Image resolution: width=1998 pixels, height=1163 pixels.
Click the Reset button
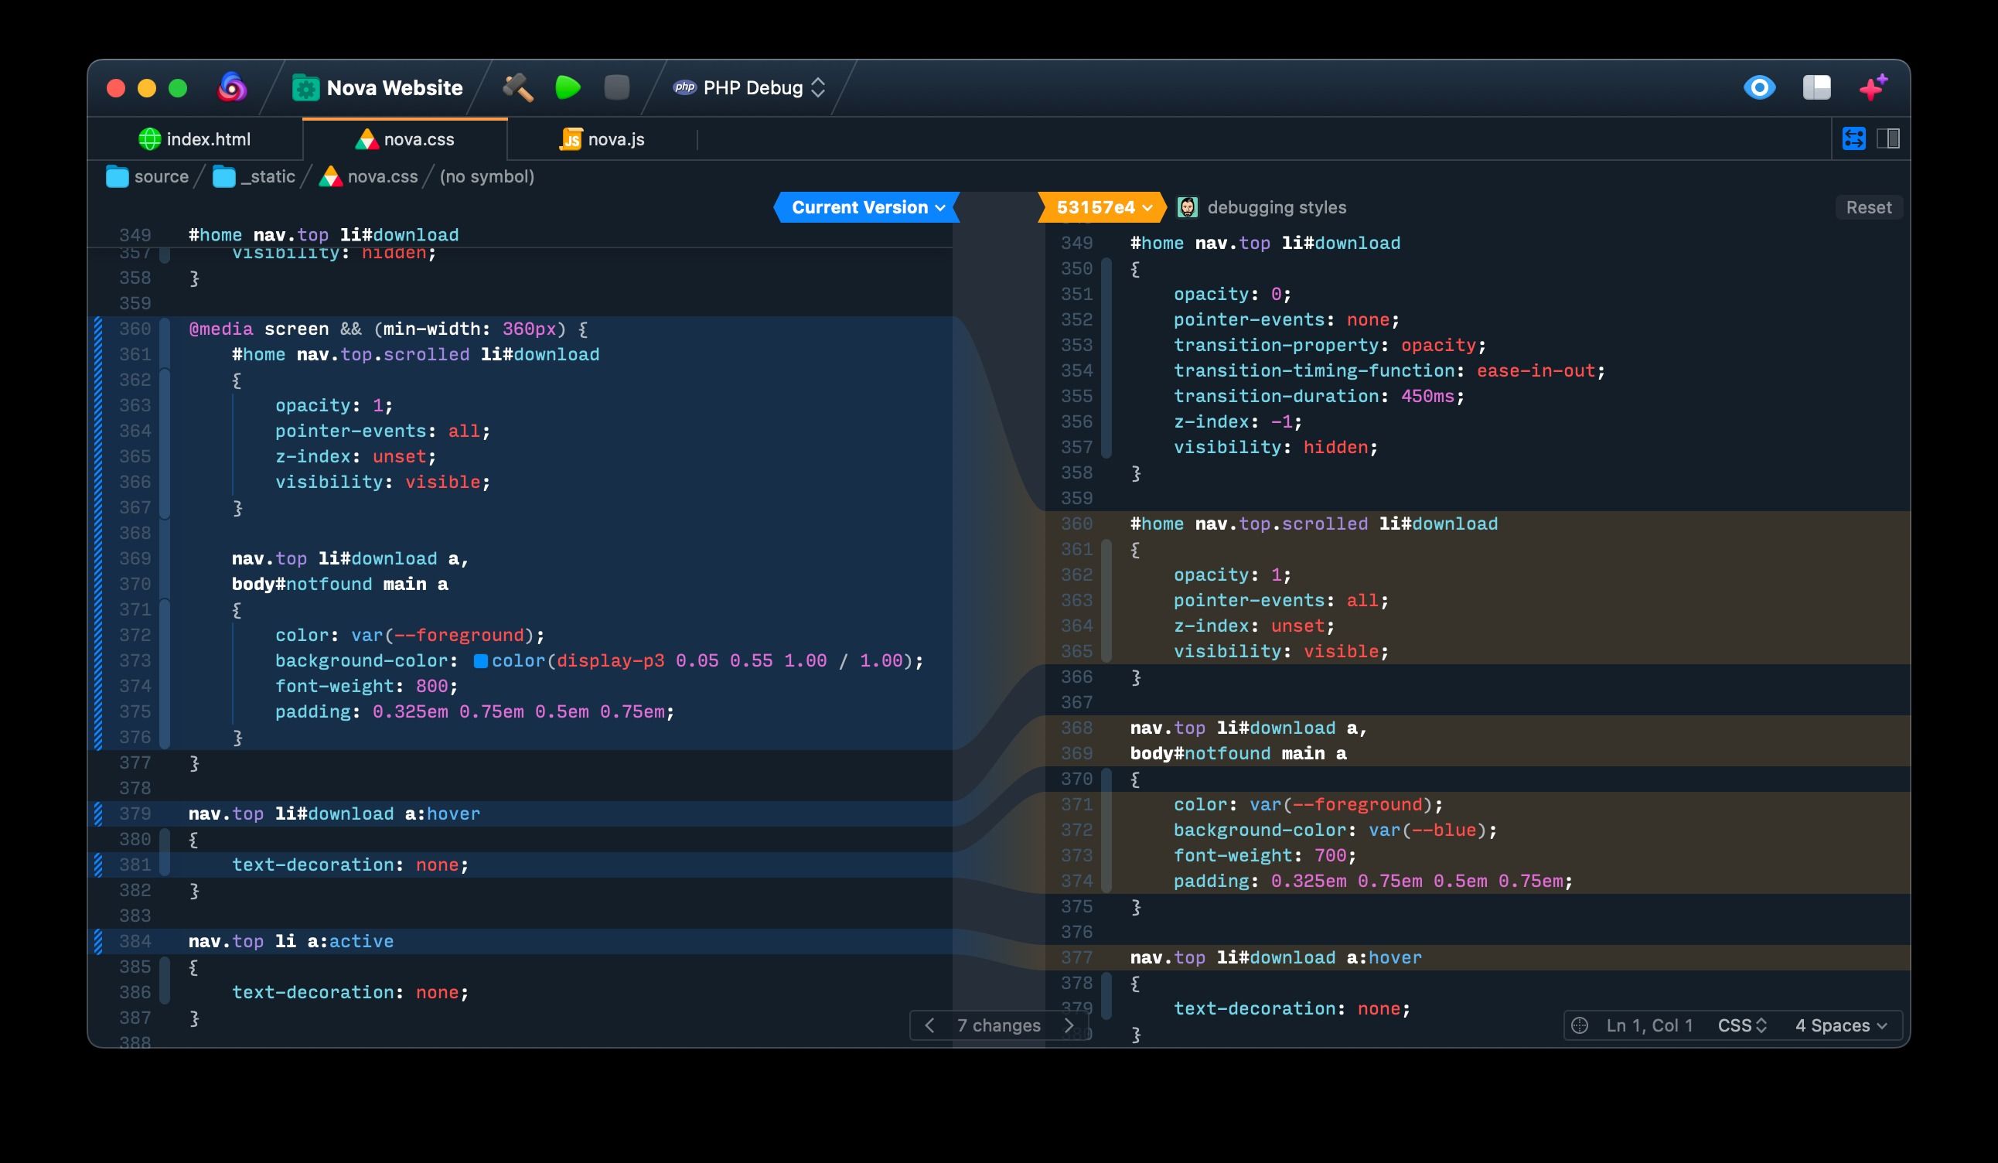point(1868,207)
